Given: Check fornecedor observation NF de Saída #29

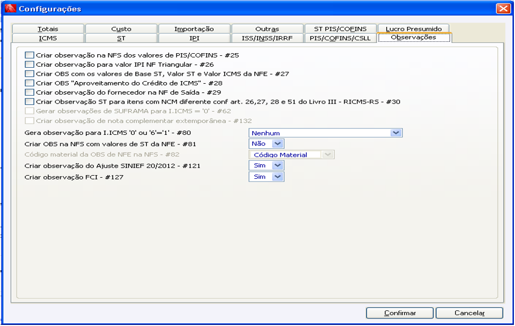Looking at the screenshot, I should coord(30,92).
